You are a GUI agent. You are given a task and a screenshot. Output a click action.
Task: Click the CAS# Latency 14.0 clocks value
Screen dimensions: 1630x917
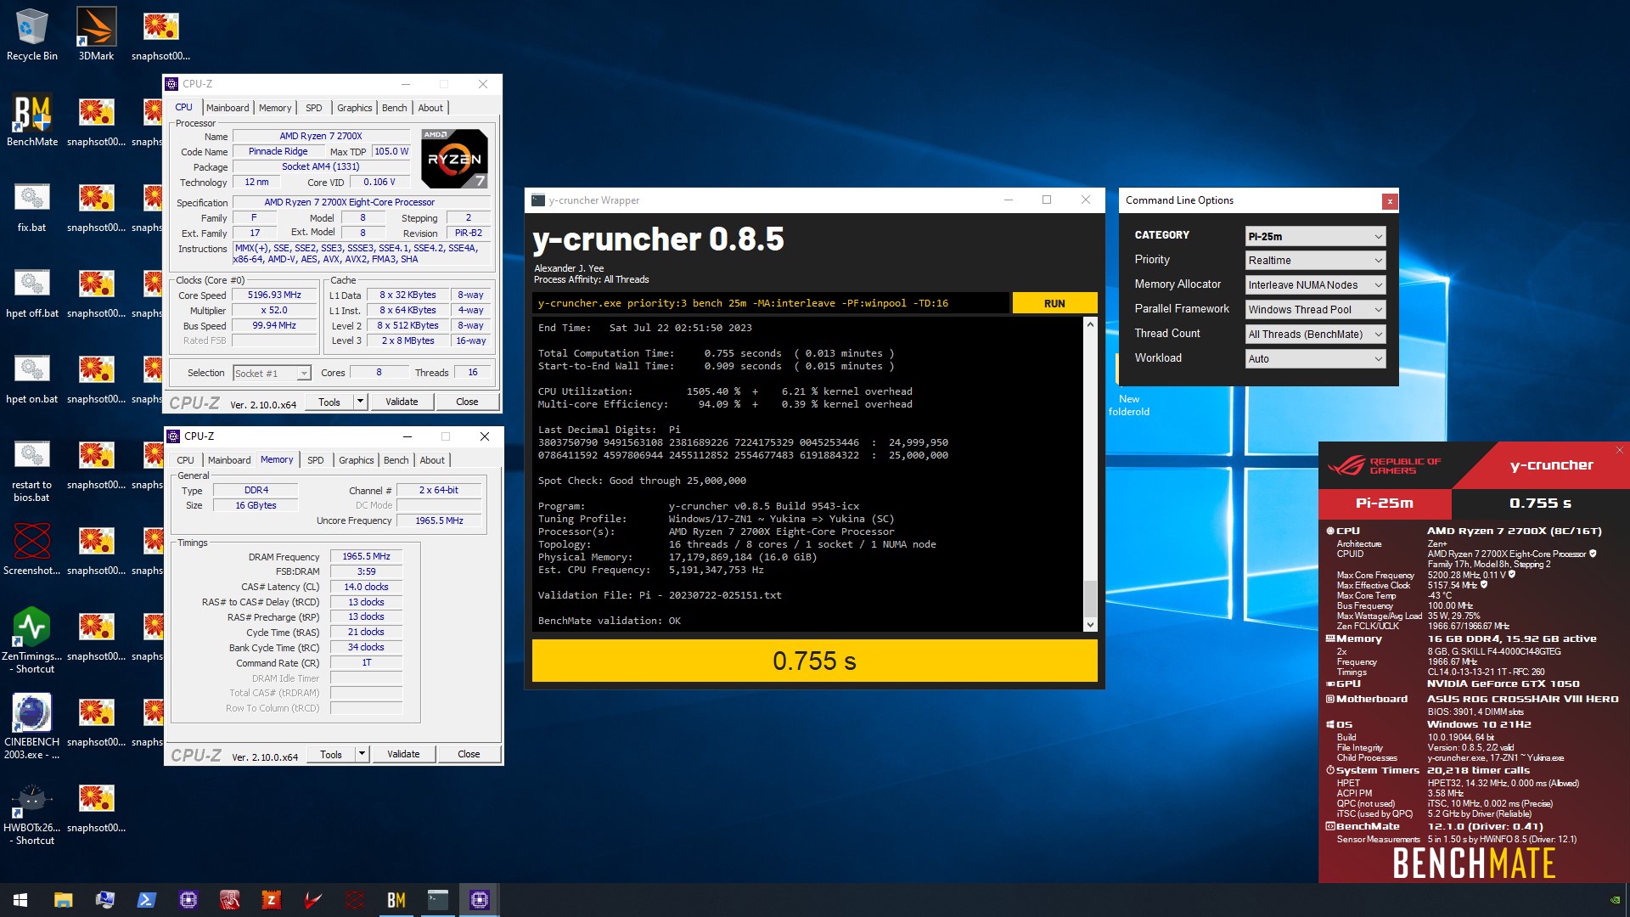366,587
